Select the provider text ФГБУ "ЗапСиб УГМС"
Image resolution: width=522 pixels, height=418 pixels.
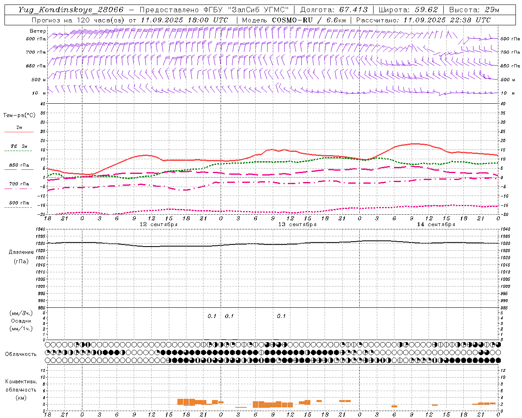point(246,10)
